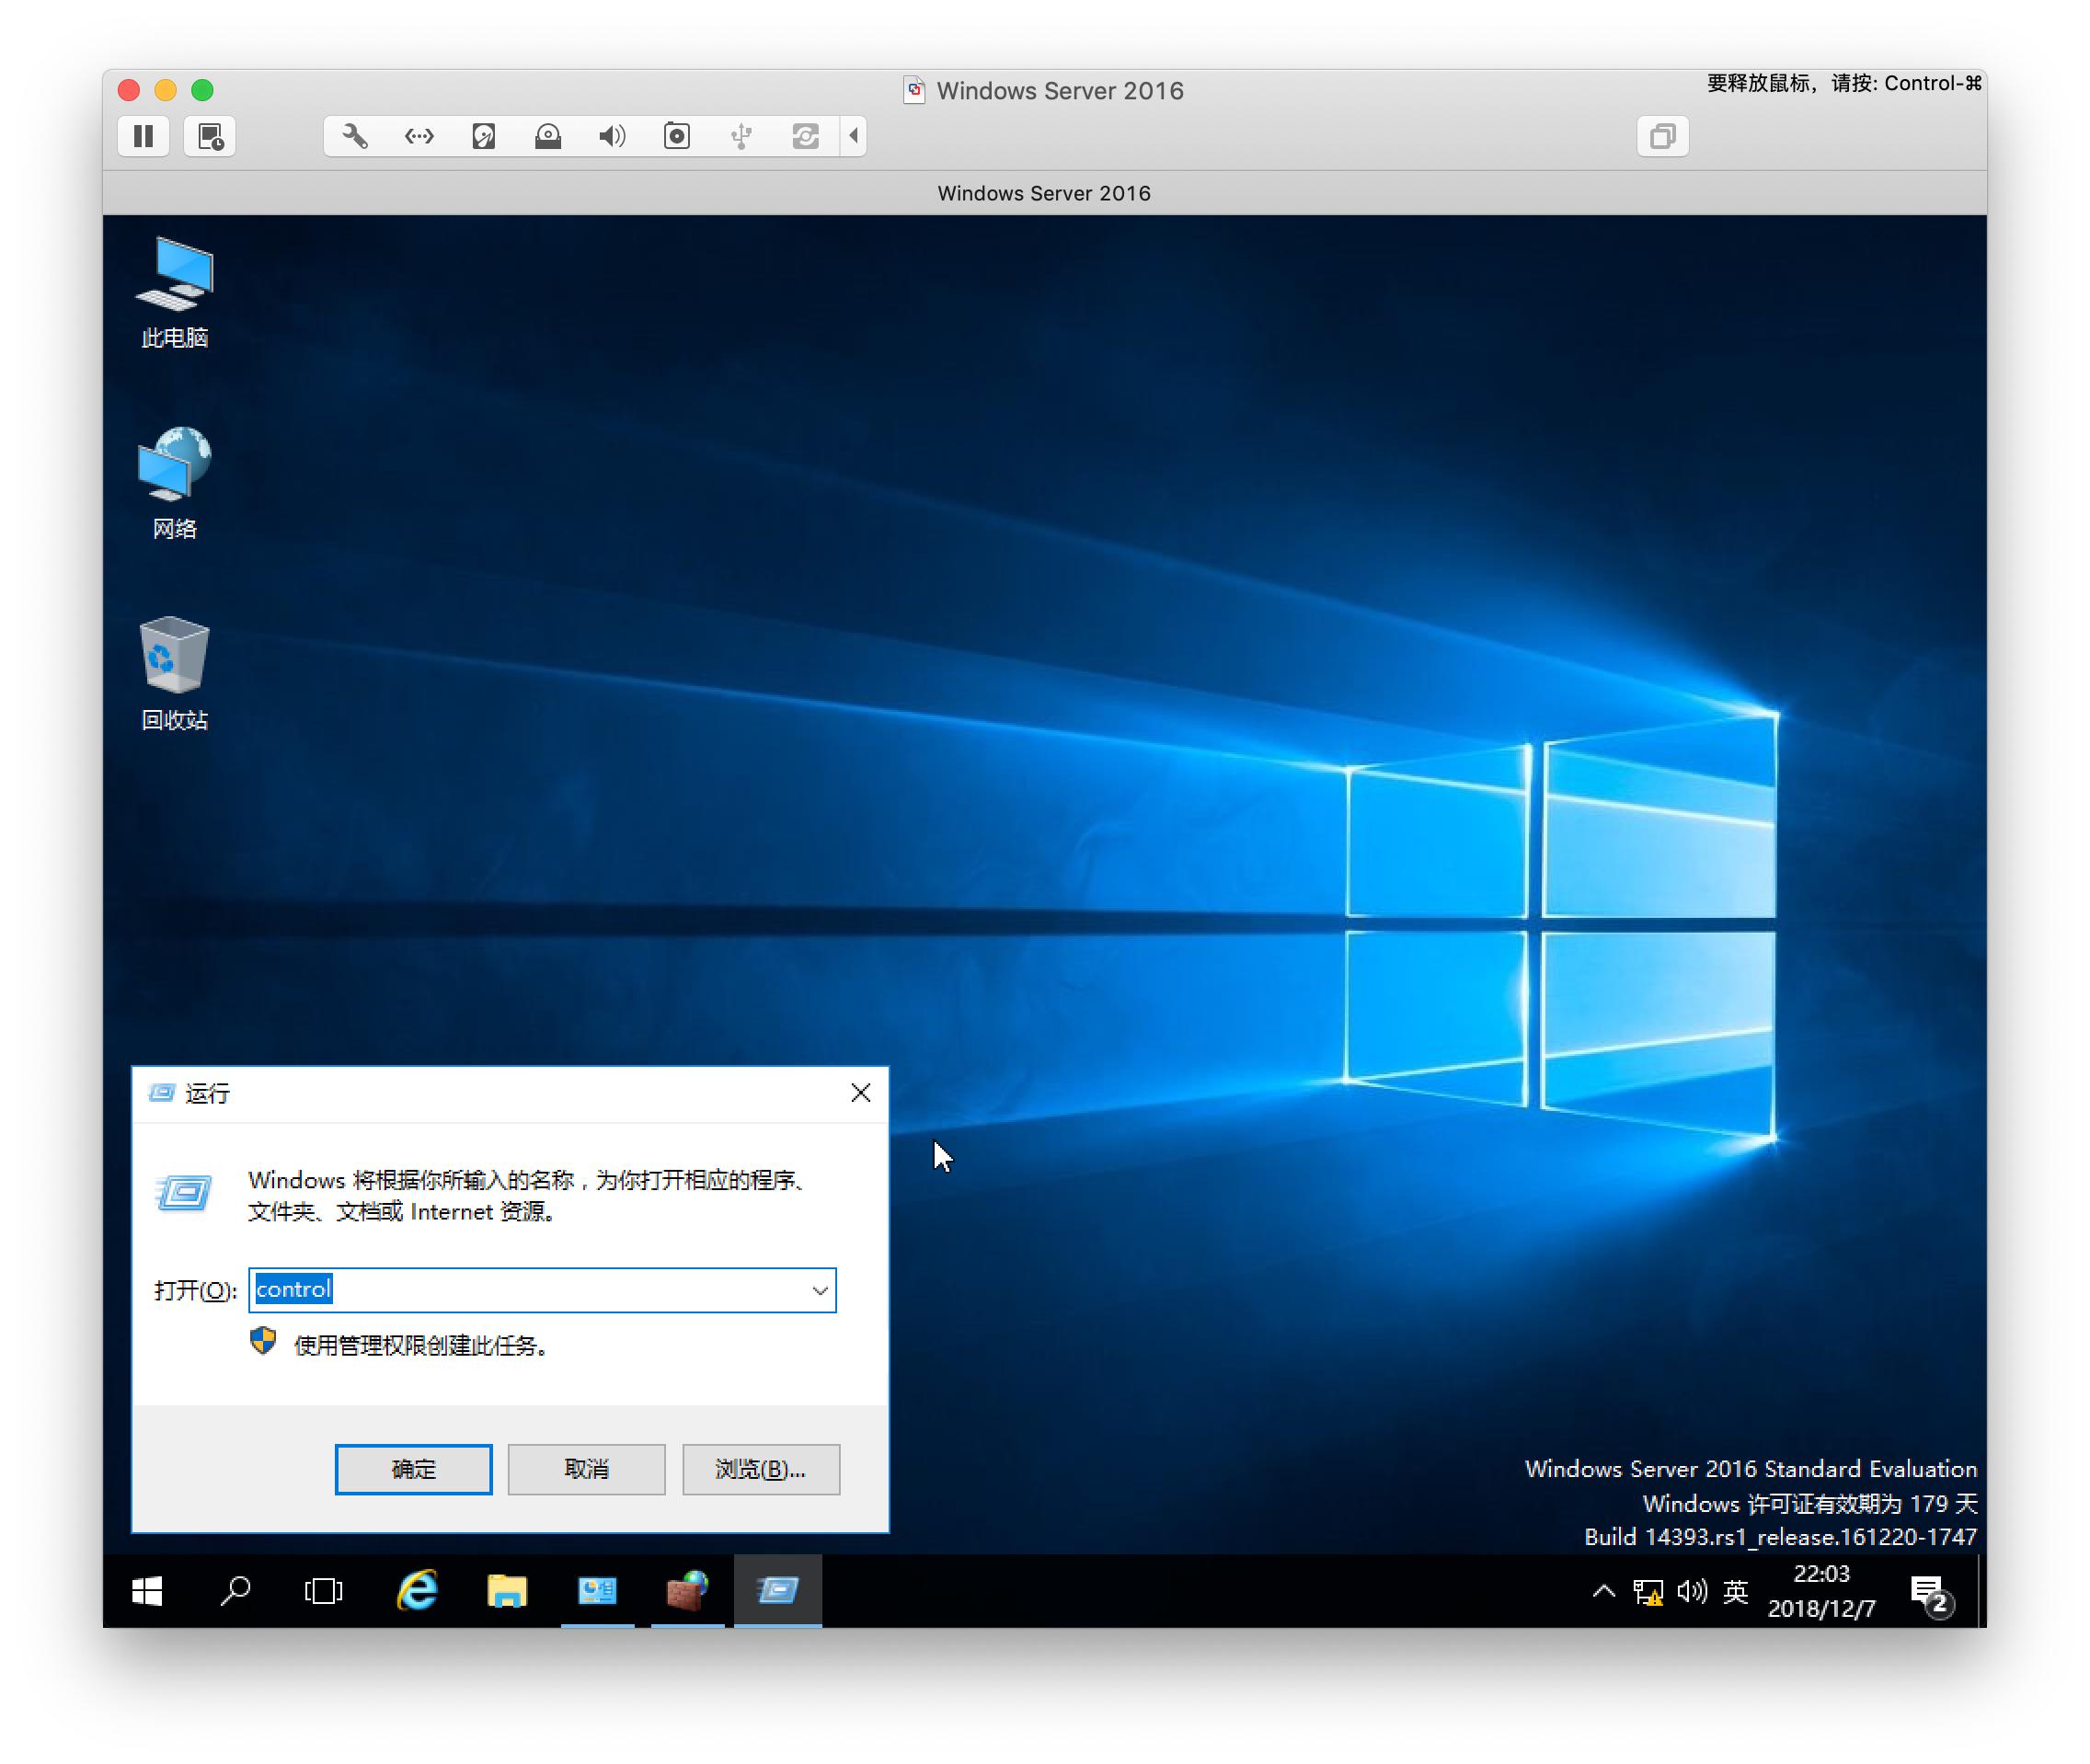Click the CD/DVD drive icon
Screen dimensions: 2090x1764
(x=547, y=137)
